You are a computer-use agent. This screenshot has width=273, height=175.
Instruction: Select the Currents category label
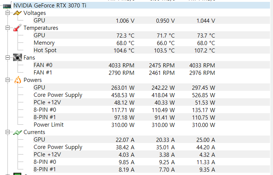(x=34, y=132)
